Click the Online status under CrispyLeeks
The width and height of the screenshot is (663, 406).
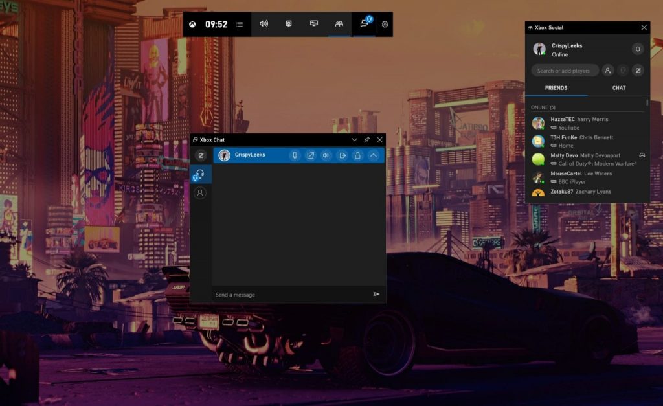click(x=559, y=54)
